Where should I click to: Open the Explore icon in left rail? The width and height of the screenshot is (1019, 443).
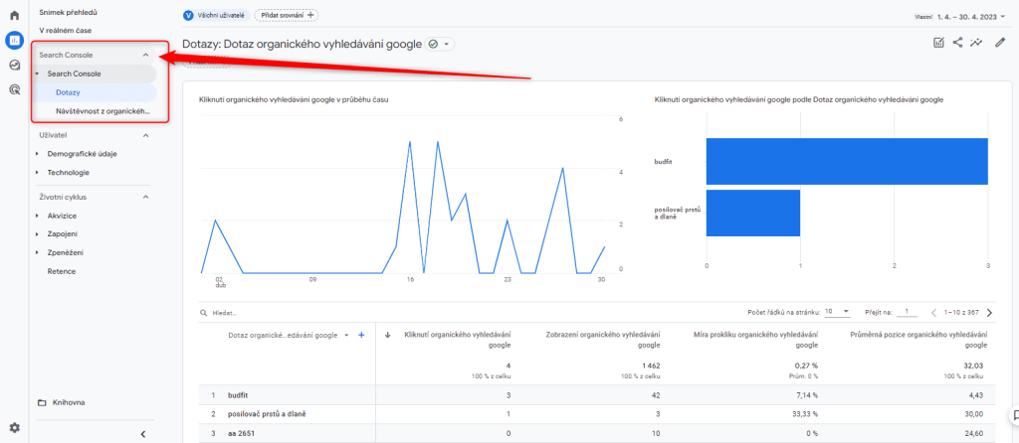(14, 65)
